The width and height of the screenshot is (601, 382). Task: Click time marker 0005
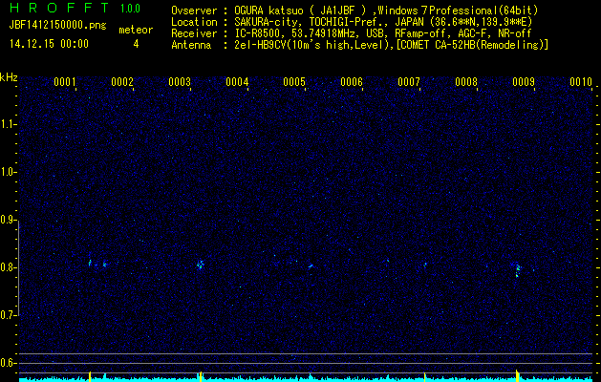tap(294, 82)
